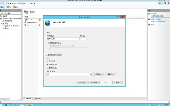Click the globe icon beside 添加 FTP 站点 action
The image size is (170, 106).
pyautogui.click(x=149, y=19)
